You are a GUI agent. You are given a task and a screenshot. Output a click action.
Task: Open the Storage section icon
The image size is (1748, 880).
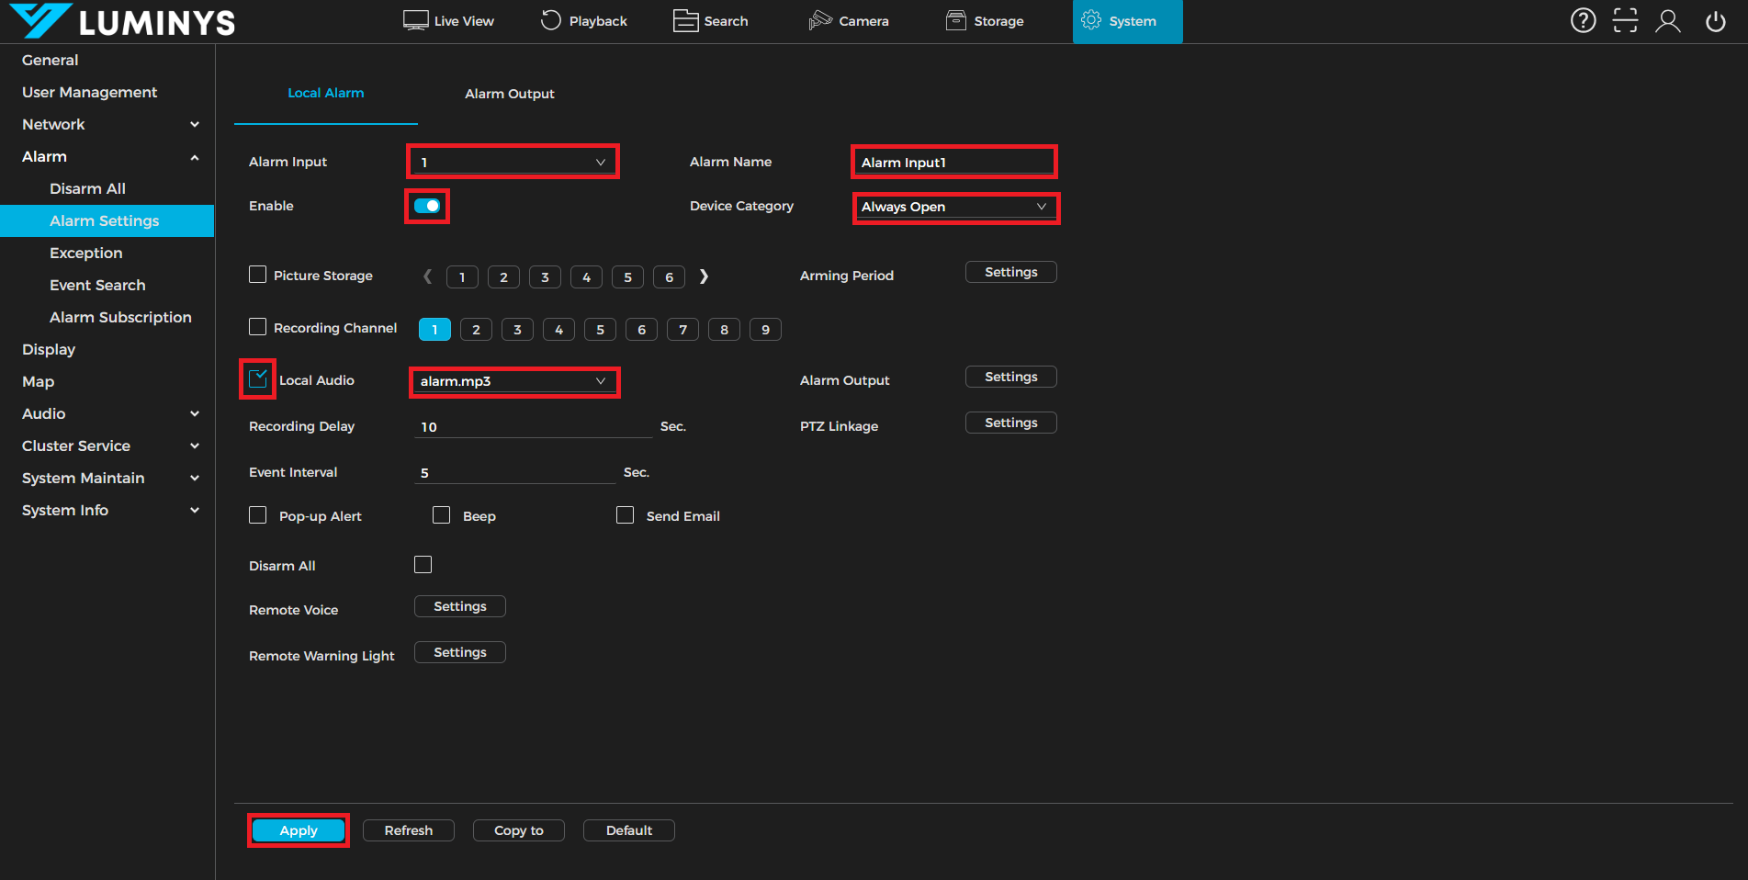click(x=956, y=20)
